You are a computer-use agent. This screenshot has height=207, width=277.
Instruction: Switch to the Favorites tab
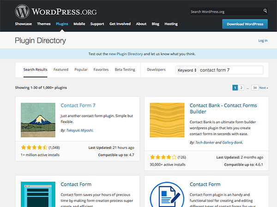[x=101, y=69]
